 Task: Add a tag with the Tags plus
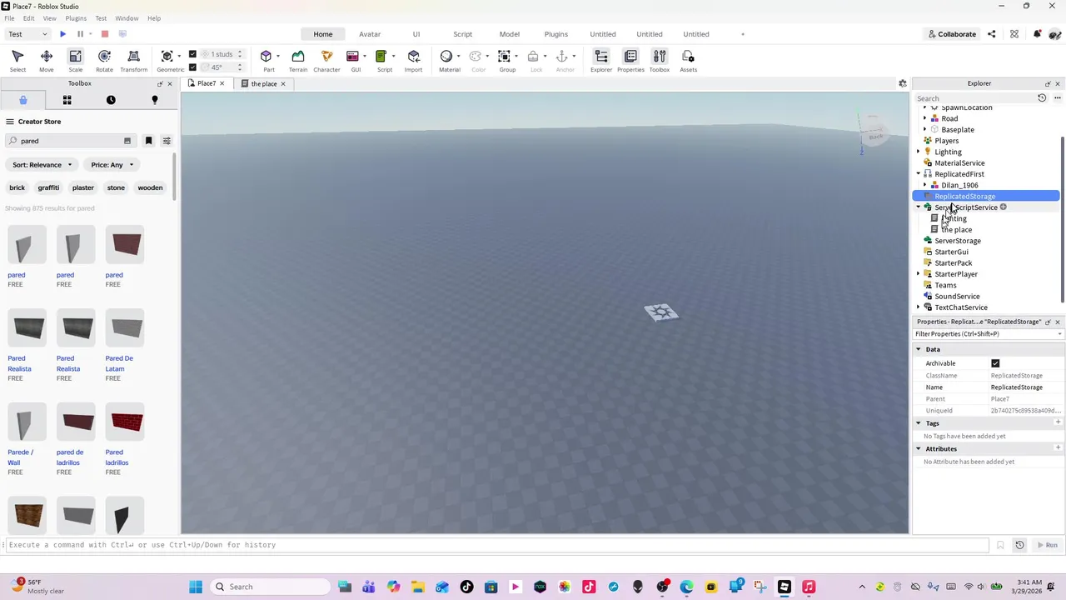coord(1058,422)
